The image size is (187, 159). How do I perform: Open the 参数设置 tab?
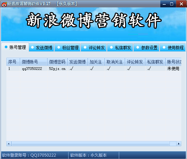point(147,48)
